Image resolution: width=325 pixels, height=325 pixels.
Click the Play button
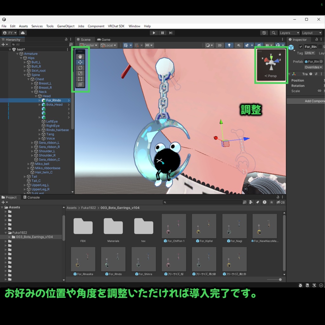click(154, 33)
